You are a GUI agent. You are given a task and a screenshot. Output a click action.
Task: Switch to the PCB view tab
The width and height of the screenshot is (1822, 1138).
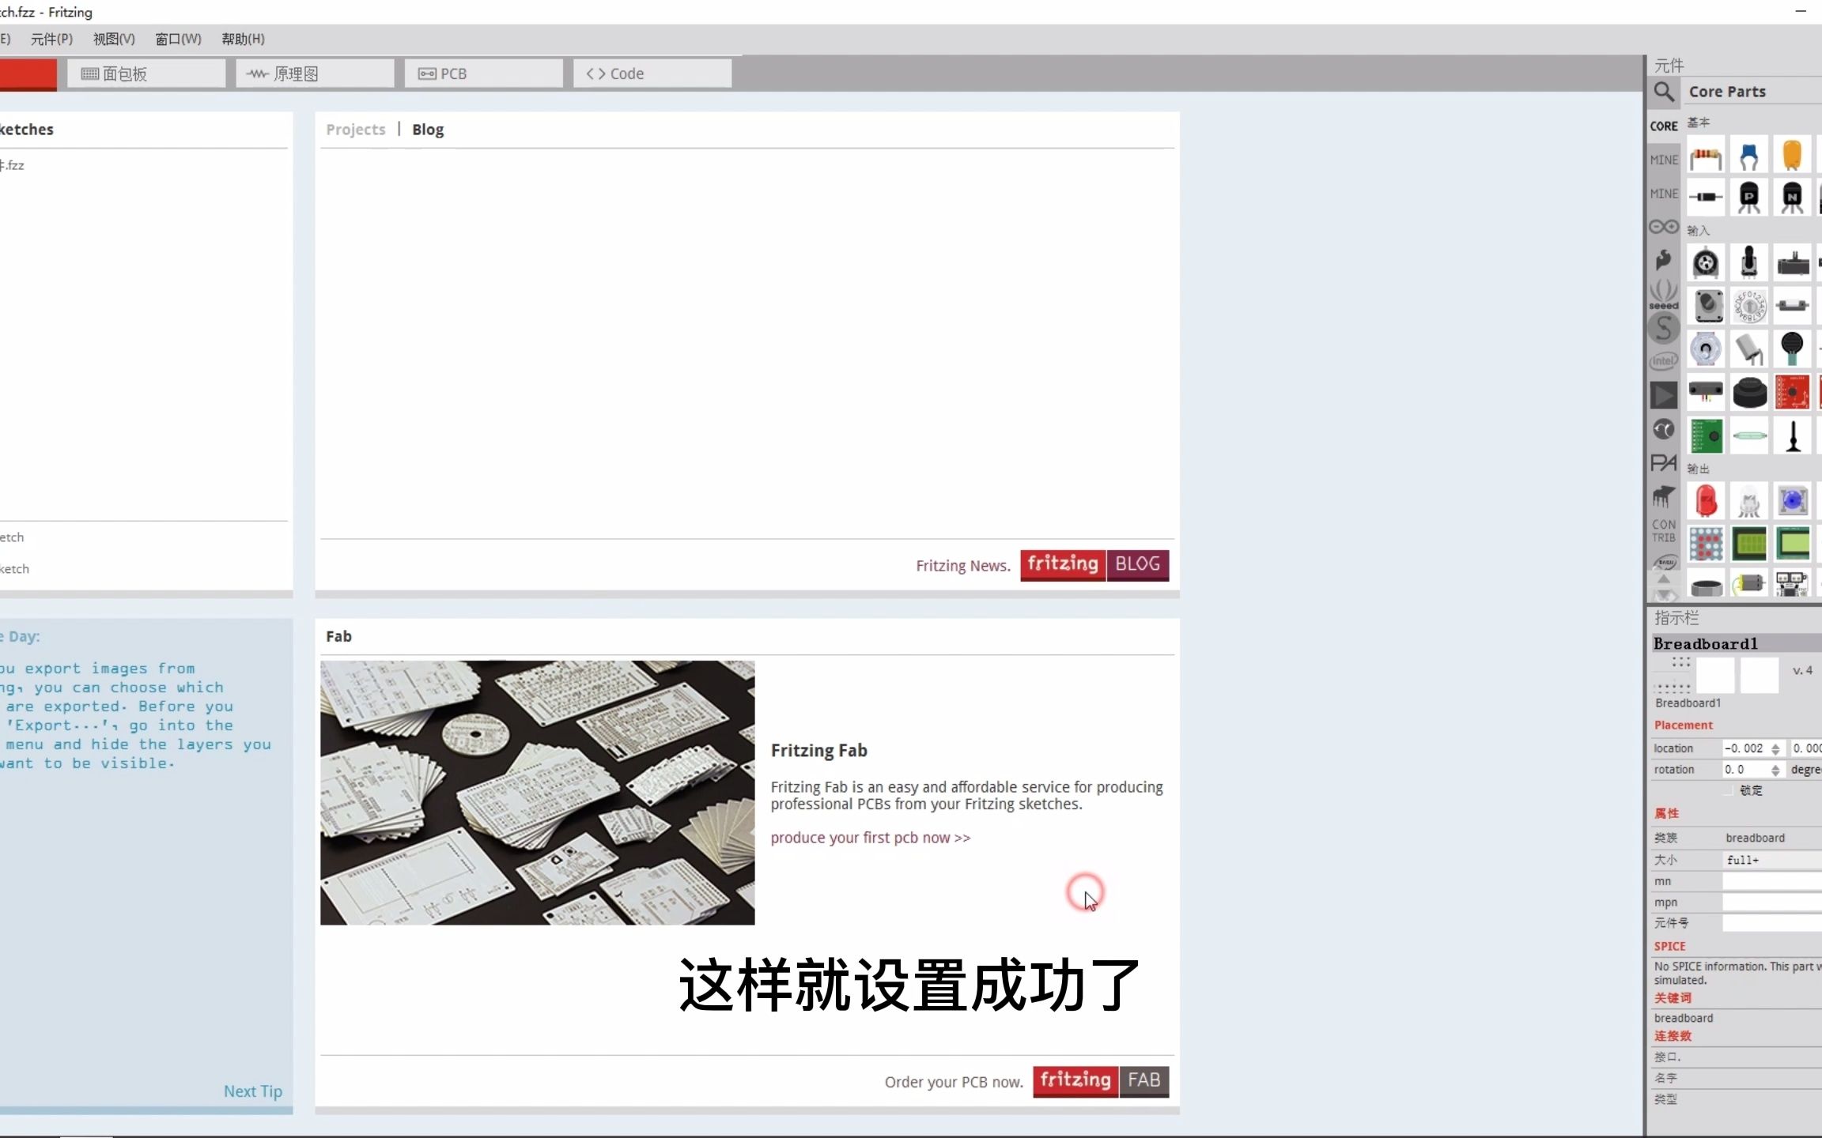(483, 73)
